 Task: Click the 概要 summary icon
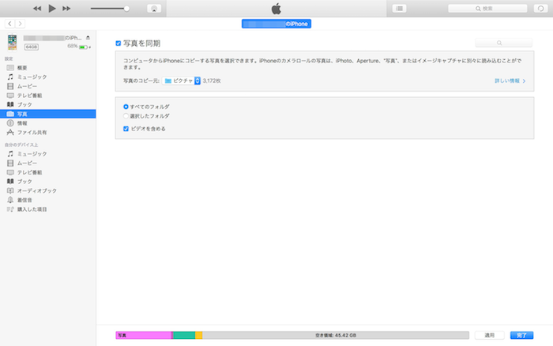coord(10,68)
